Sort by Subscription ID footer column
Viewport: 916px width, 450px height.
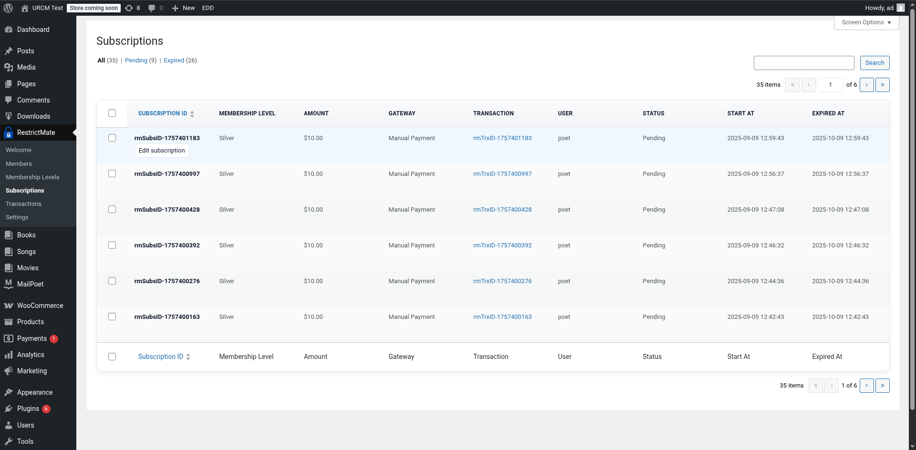pyautogui.click(x=164, y=357)
